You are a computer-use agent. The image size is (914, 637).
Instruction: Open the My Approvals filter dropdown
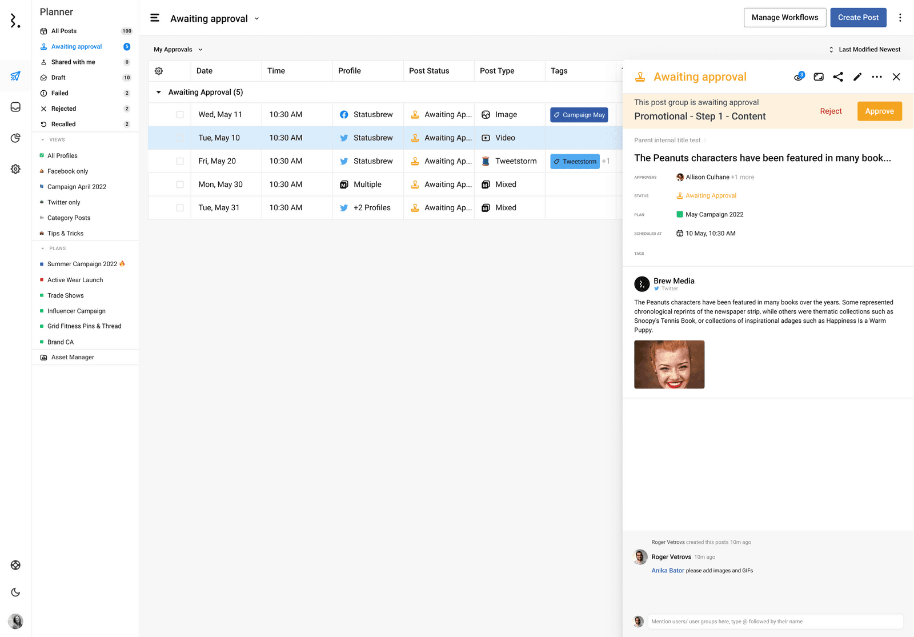pyautogui.click(x=178, y=50)
